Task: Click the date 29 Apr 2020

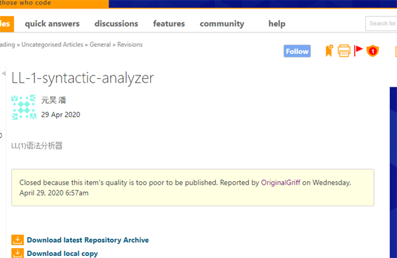Action: pos(61,114)
